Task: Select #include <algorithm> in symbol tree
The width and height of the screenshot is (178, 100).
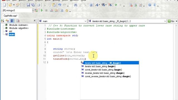Action: 19,28
